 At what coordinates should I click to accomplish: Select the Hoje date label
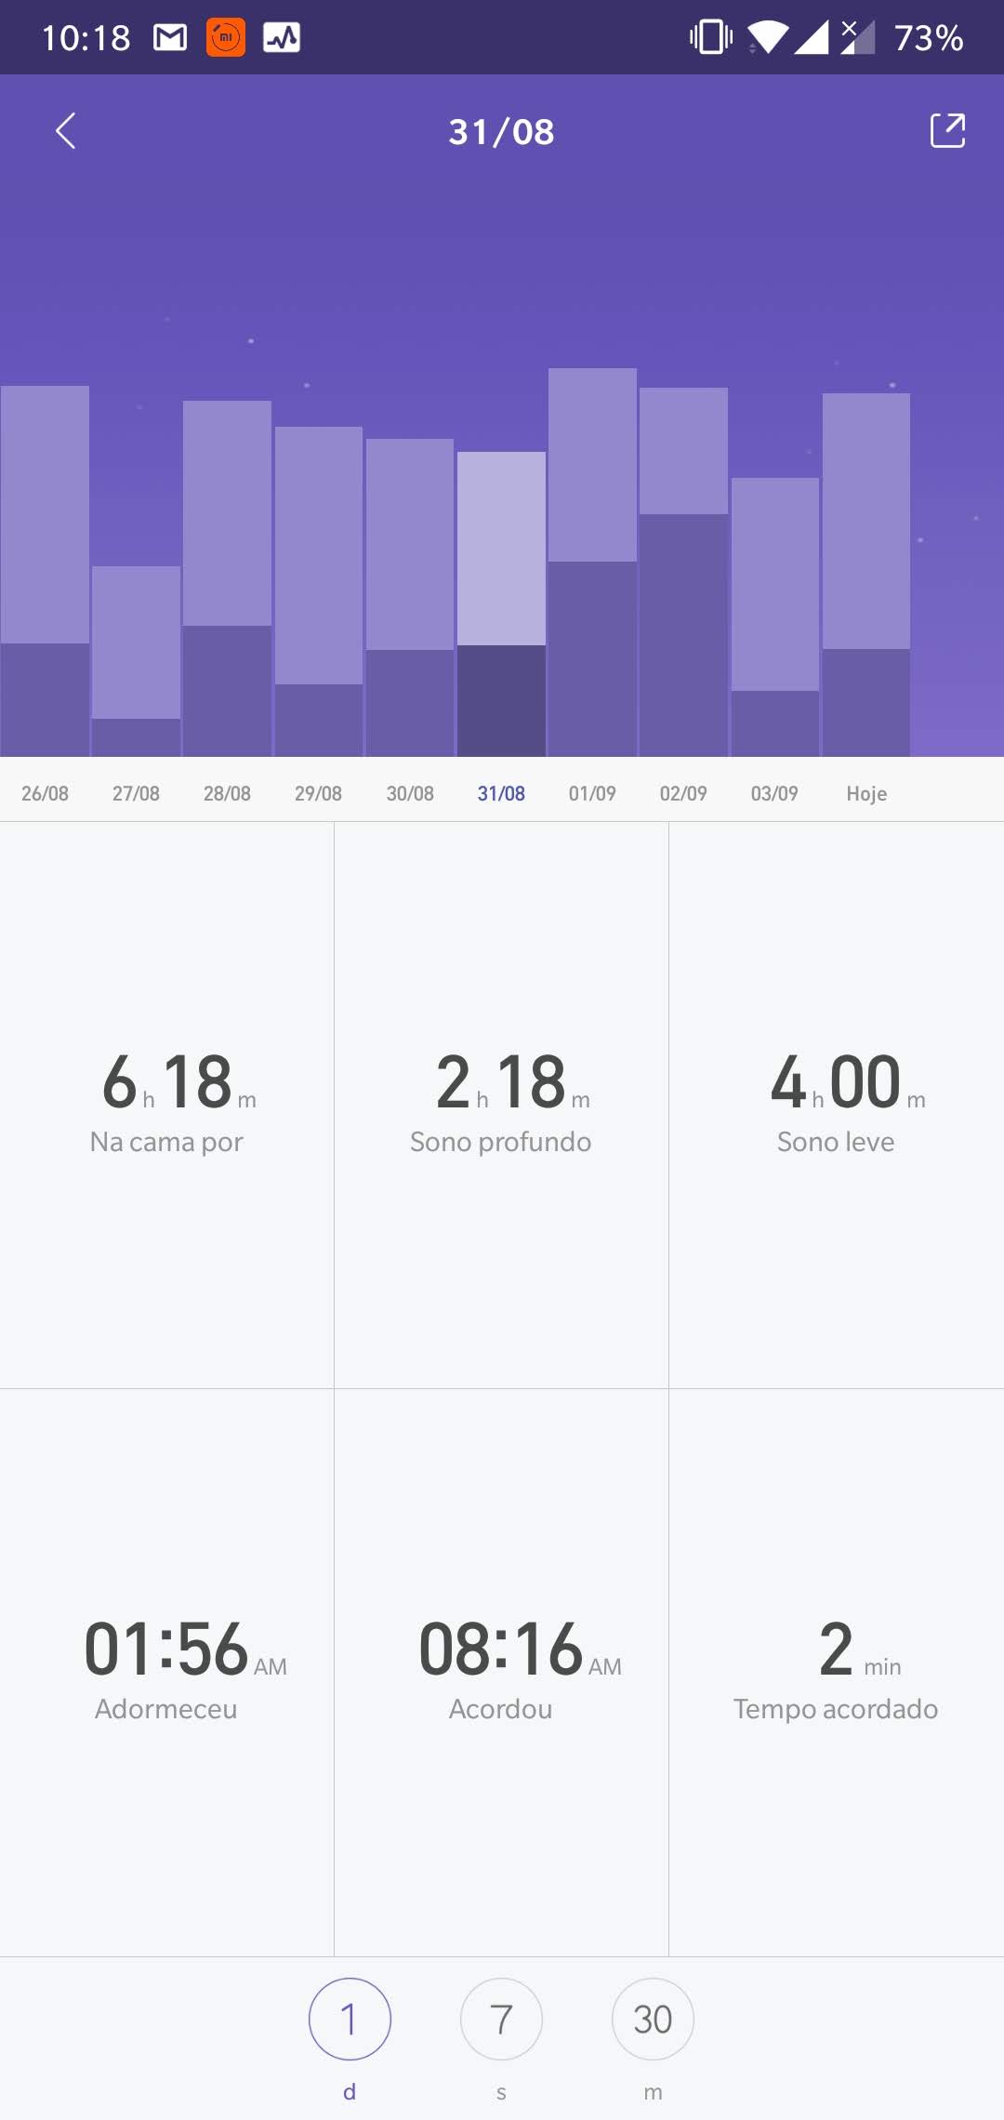click(866, 793)
